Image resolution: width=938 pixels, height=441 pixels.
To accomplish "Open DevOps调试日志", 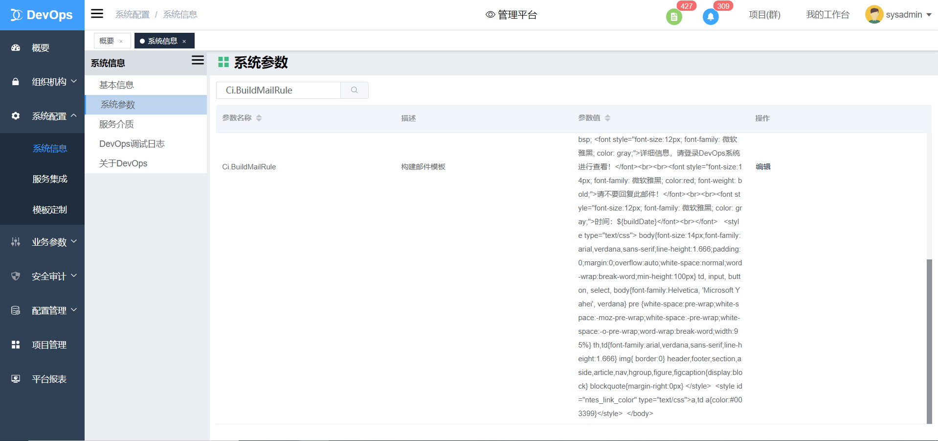I will (146, 144).
